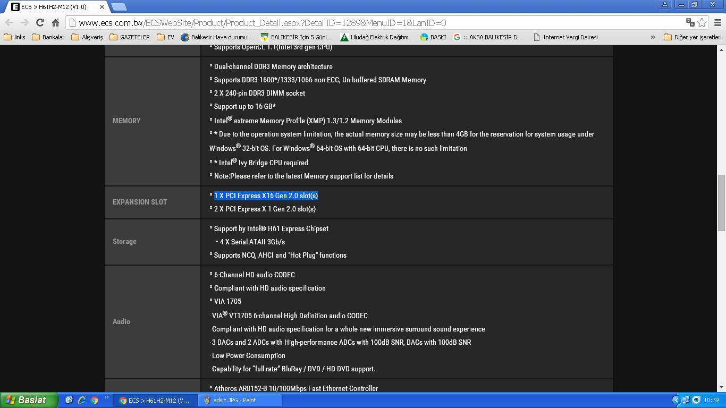Screen dimensions: 726x408
Task: Click the scrollbar down arrow
Action: 721,388
